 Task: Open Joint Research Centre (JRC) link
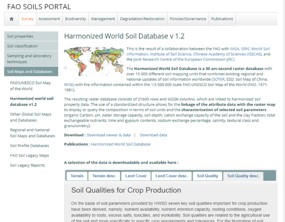(184, 59)
